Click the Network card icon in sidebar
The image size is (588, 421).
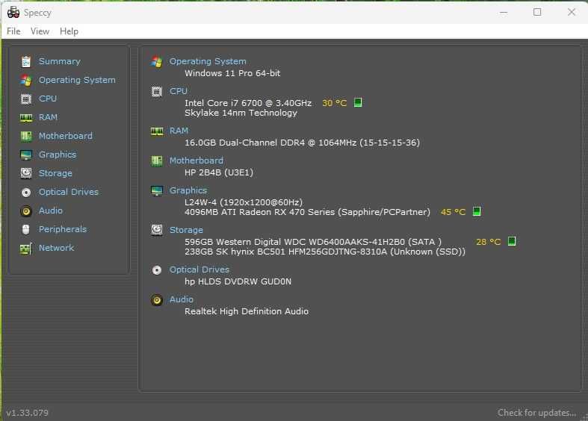[26, 249]
